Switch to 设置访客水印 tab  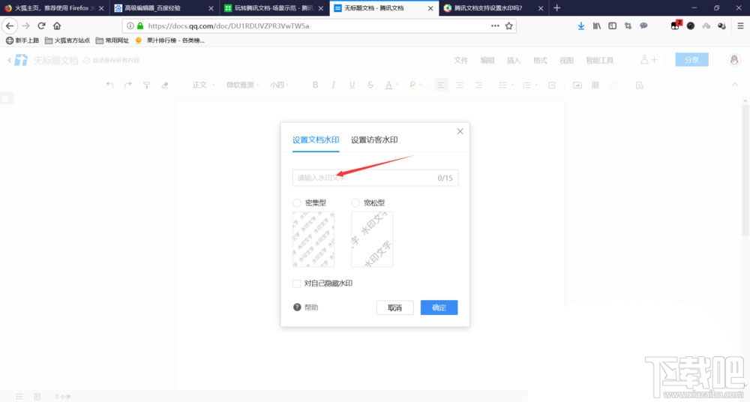pos(374,139)
